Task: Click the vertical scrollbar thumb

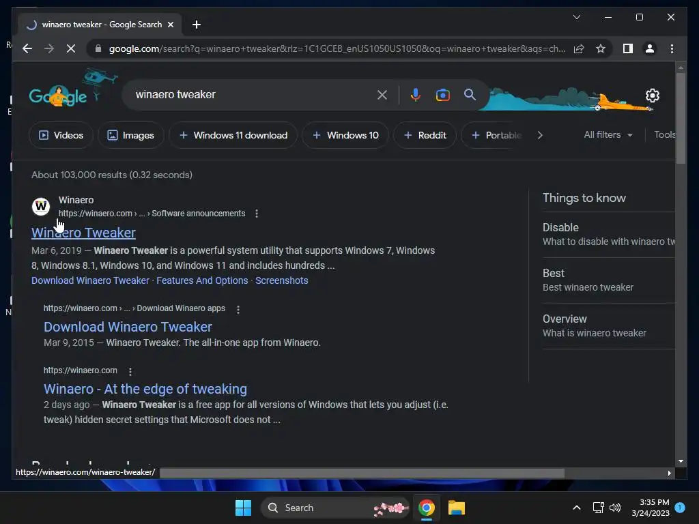Action: click(x=681, y=118)
